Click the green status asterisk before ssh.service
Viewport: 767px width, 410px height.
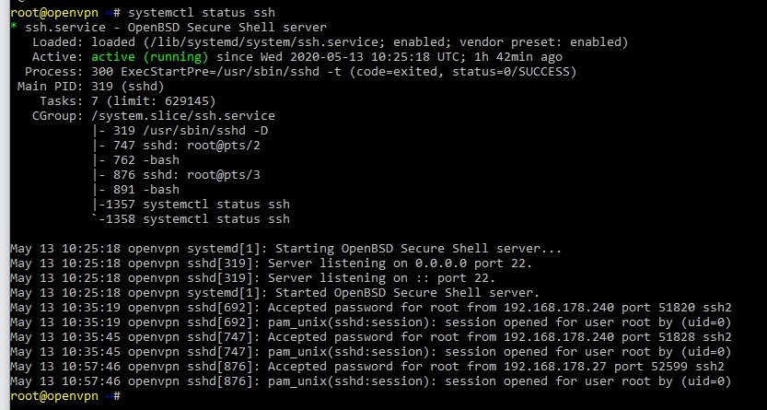[14, 29]
